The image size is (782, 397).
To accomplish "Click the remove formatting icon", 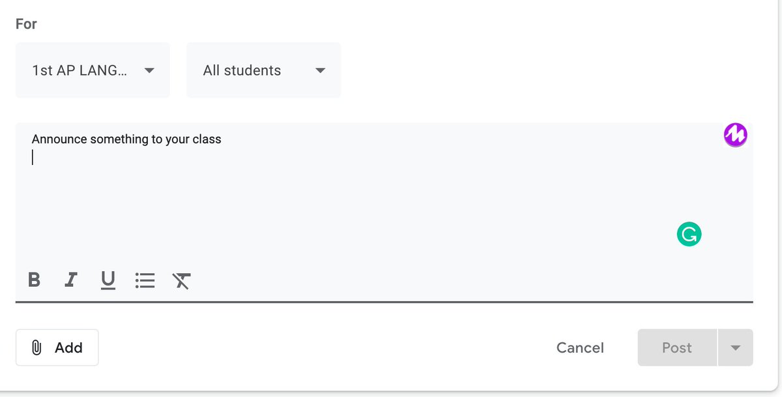I will (x=181, y=280).
